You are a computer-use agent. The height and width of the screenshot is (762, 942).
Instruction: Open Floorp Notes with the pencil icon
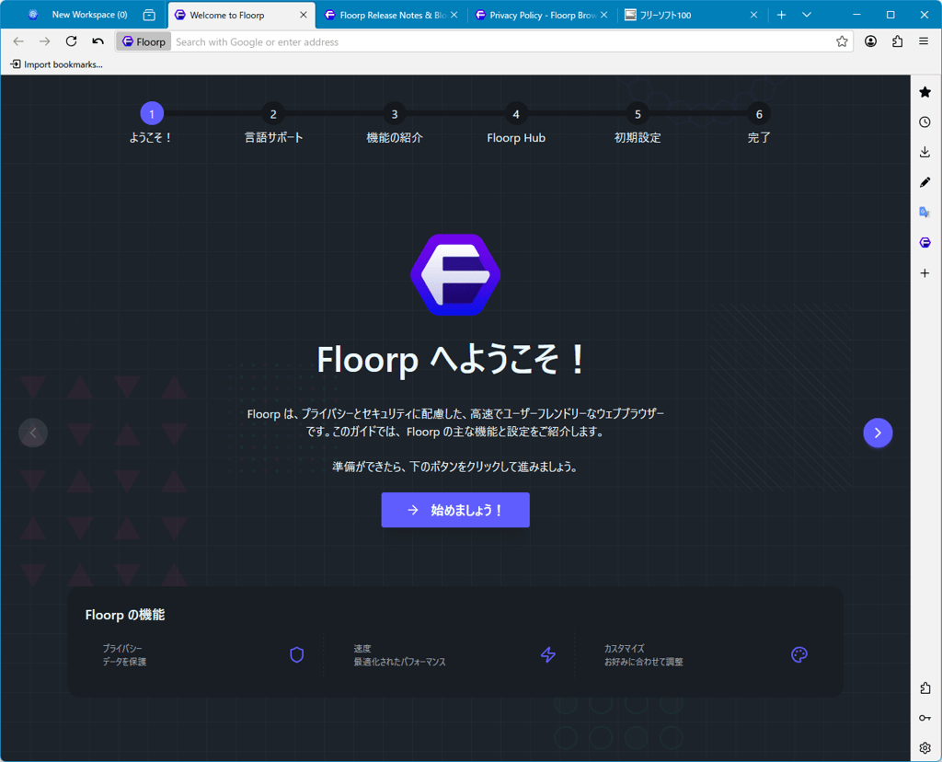(925, 181)
